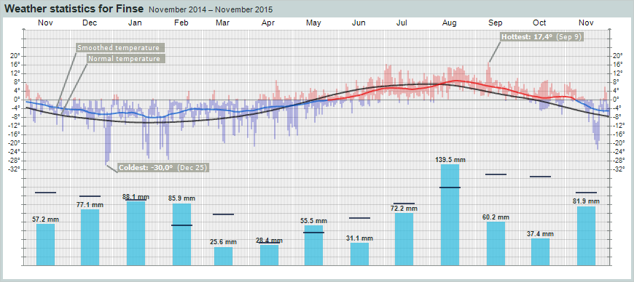The height and width of the screenshot is (282, 634).
Task: Click the blue bar under 60.2 mm
Action: [x=496, y=243]
